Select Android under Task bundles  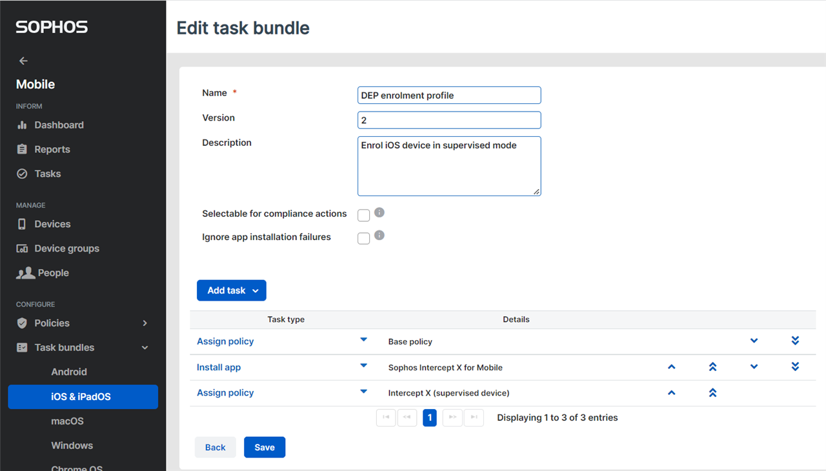pos(69,372)
